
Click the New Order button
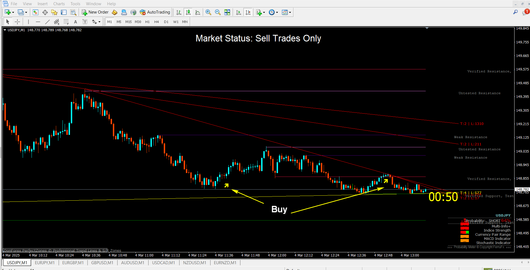pyautogui.click(x=95, y=12)
